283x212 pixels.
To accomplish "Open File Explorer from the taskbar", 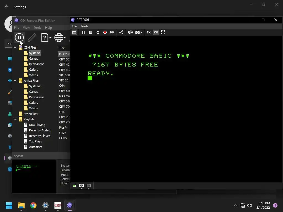I will tap(21, 205).
